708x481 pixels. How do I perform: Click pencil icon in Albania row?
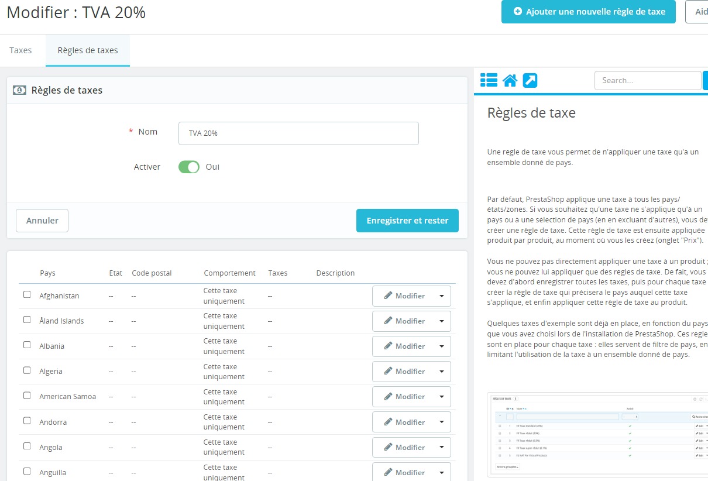[389, 346]
